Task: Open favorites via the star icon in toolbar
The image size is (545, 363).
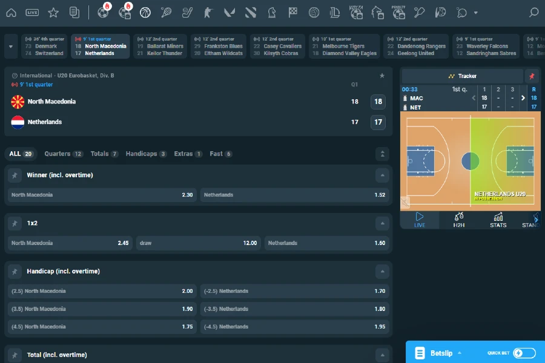Action: click(53, 12)
